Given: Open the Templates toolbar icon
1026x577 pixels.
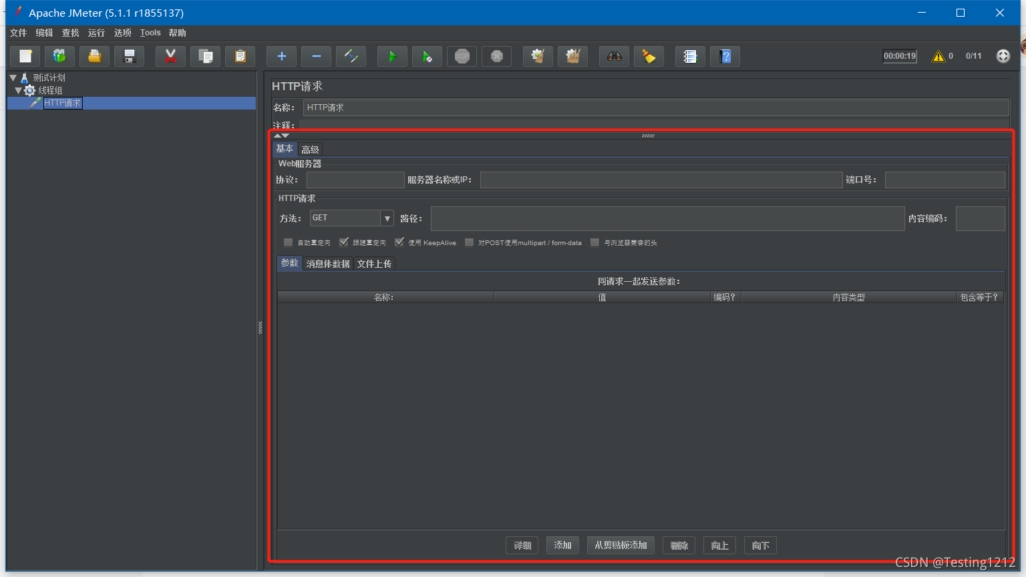Looking at the screenshot, I should [60, 56].
